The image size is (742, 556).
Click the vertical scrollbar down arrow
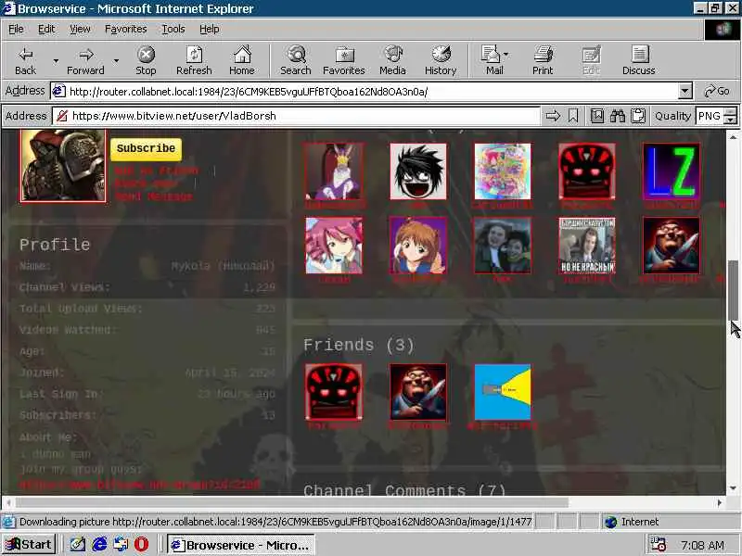[733, 488]
